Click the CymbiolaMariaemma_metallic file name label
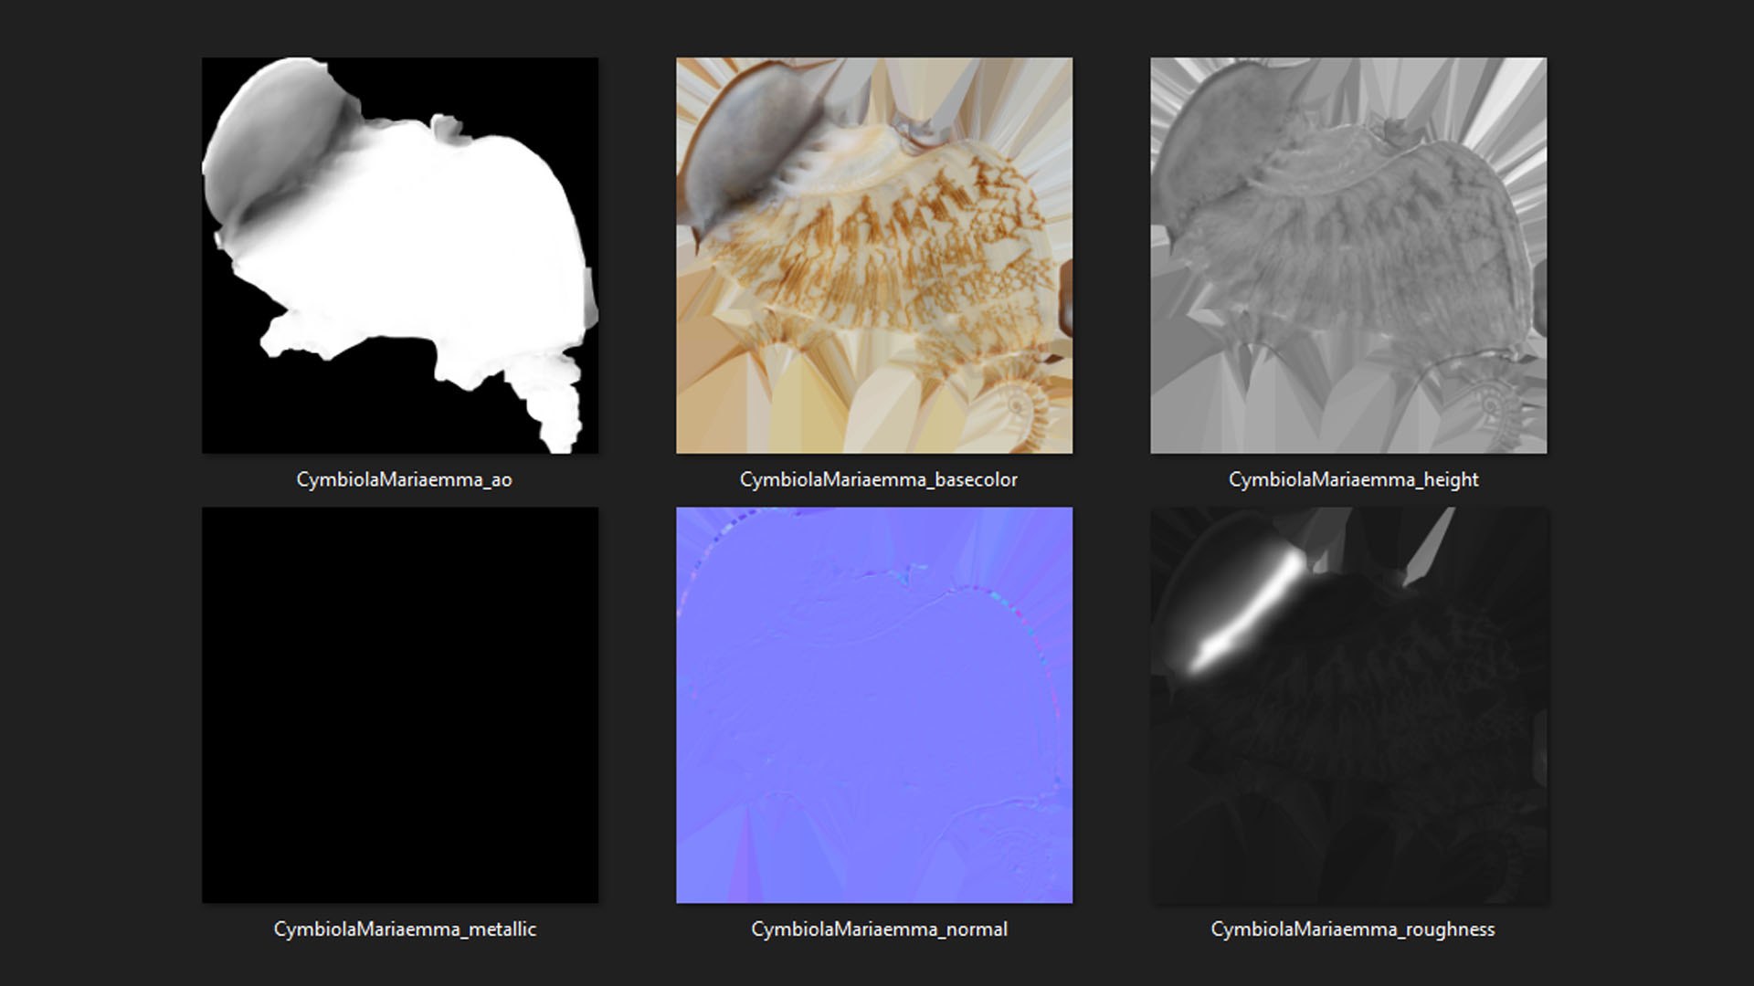This screenshot has width=1754, height=986. point(405,928)
